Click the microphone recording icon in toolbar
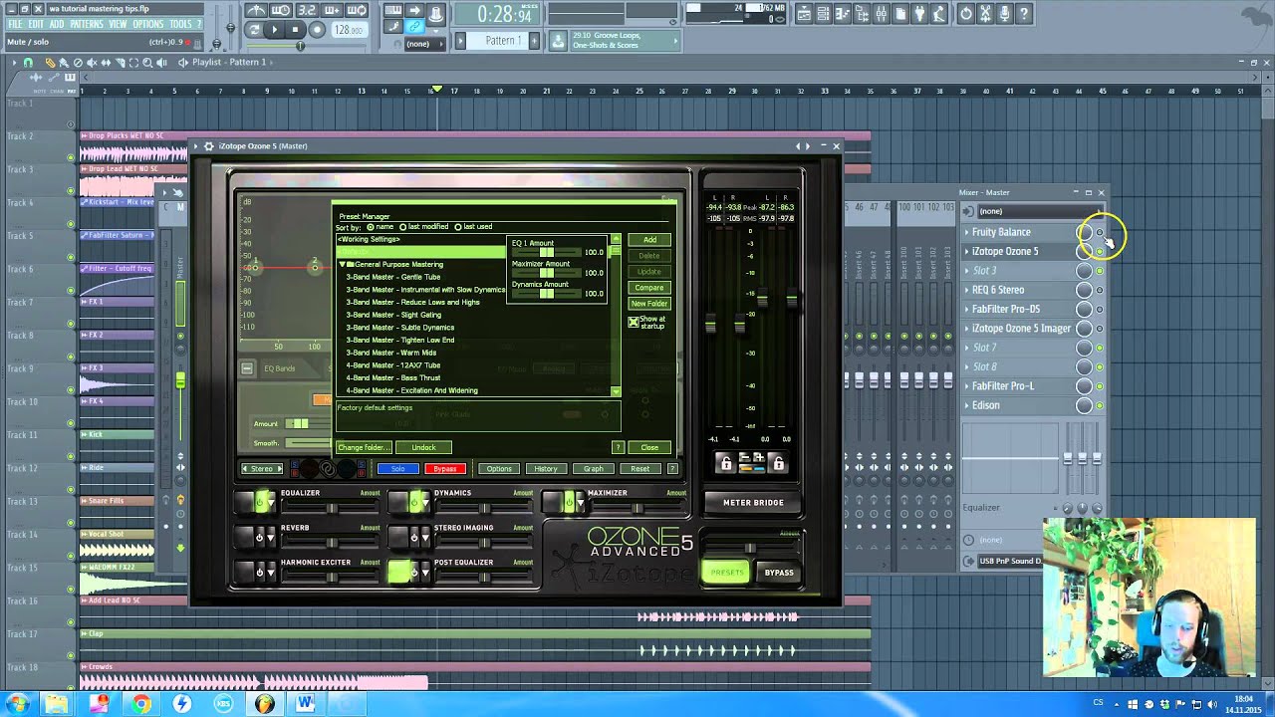1275x717 pixels. (x=1004, y=14)
